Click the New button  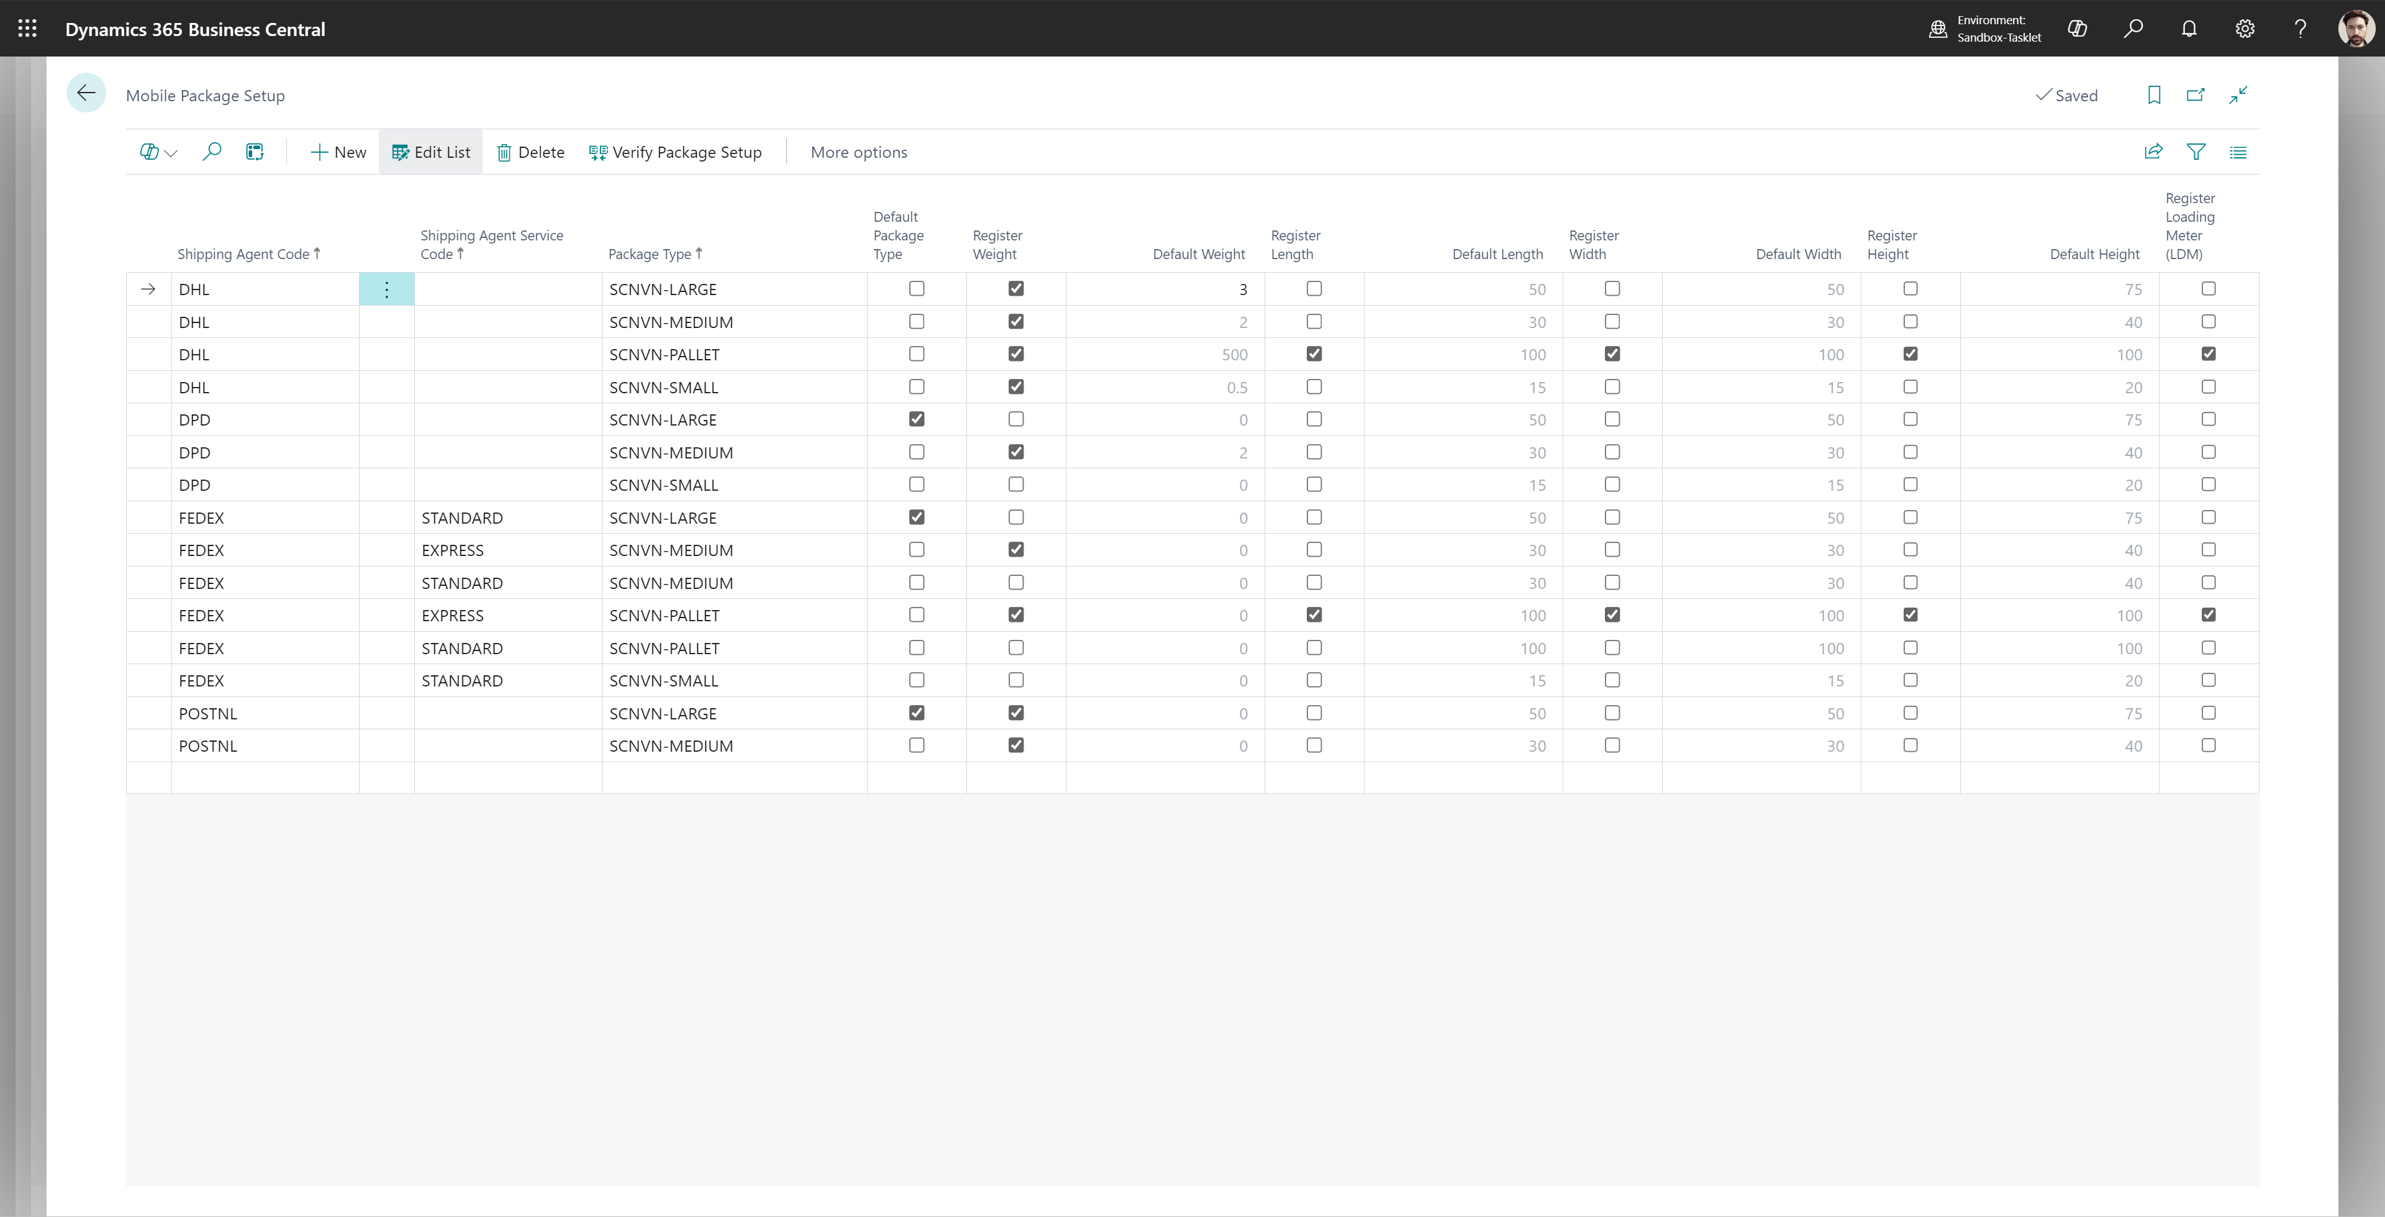click(x=338, y=152)
